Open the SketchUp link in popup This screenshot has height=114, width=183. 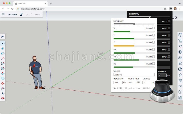coord(118,88)
